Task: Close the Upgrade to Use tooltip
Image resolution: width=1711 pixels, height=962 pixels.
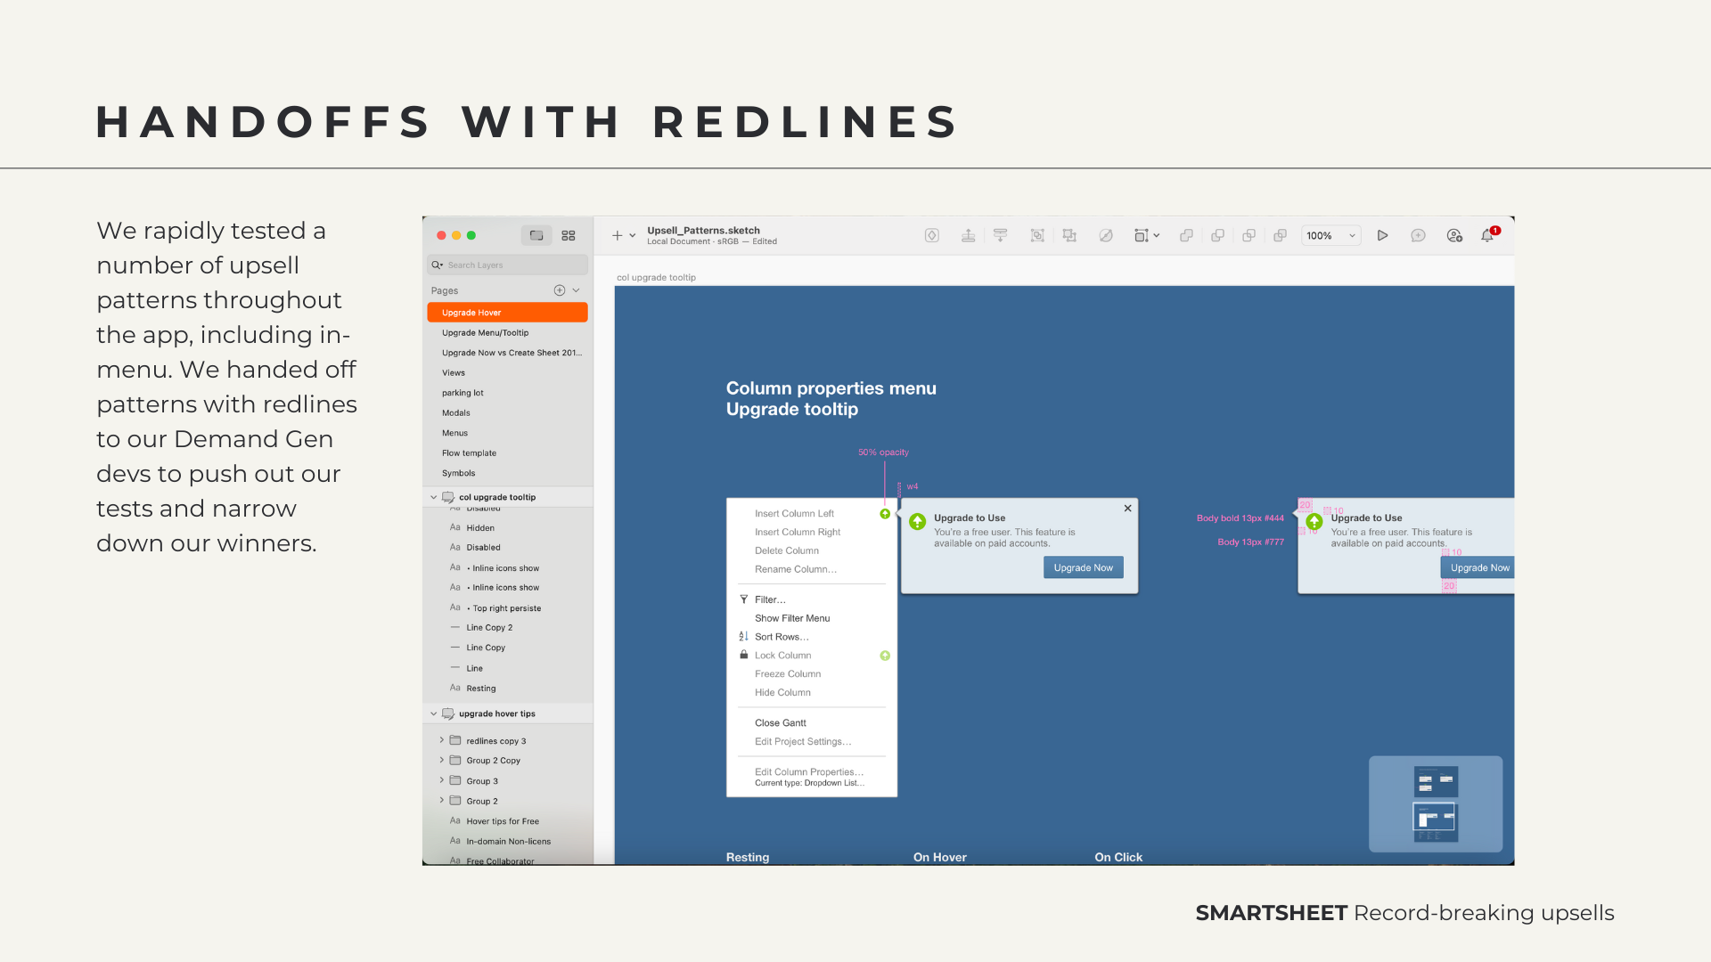Action: click(x=1127, y=508)
